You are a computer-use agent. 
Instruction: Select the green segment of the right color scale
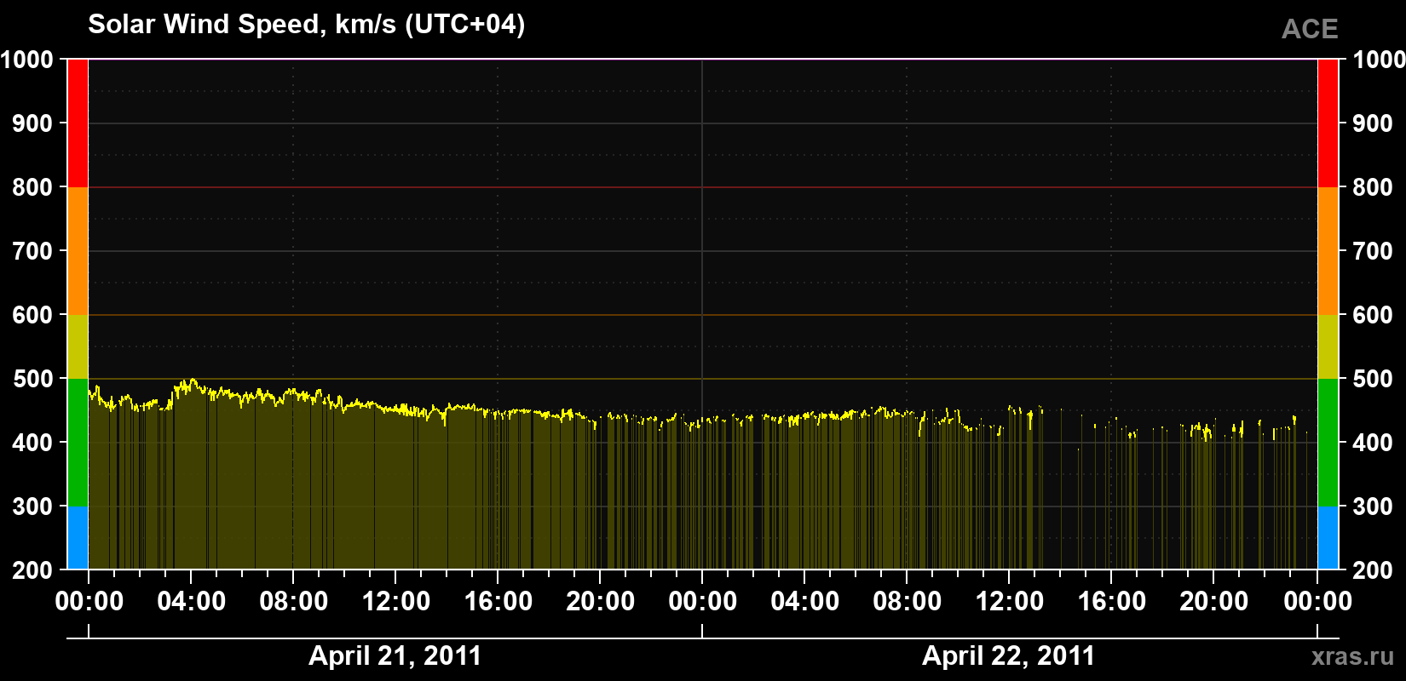(1328, 443)
